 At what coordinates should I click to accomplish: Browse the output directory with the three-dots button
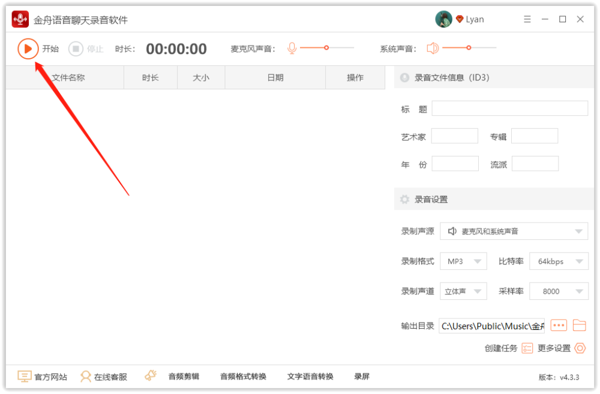click(x=559, y=326)
